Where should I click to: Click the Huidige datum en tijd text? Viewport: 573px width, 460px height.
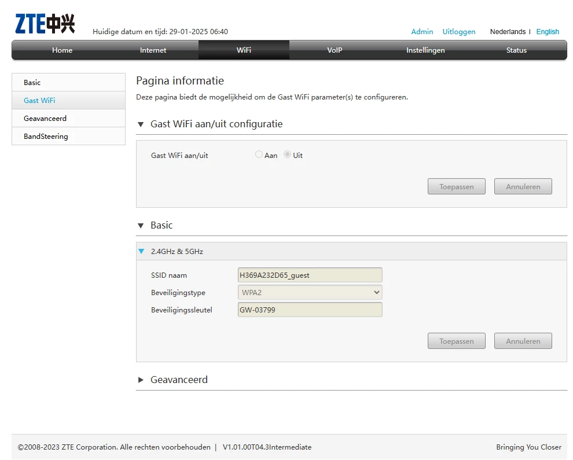tap(160, 32)
